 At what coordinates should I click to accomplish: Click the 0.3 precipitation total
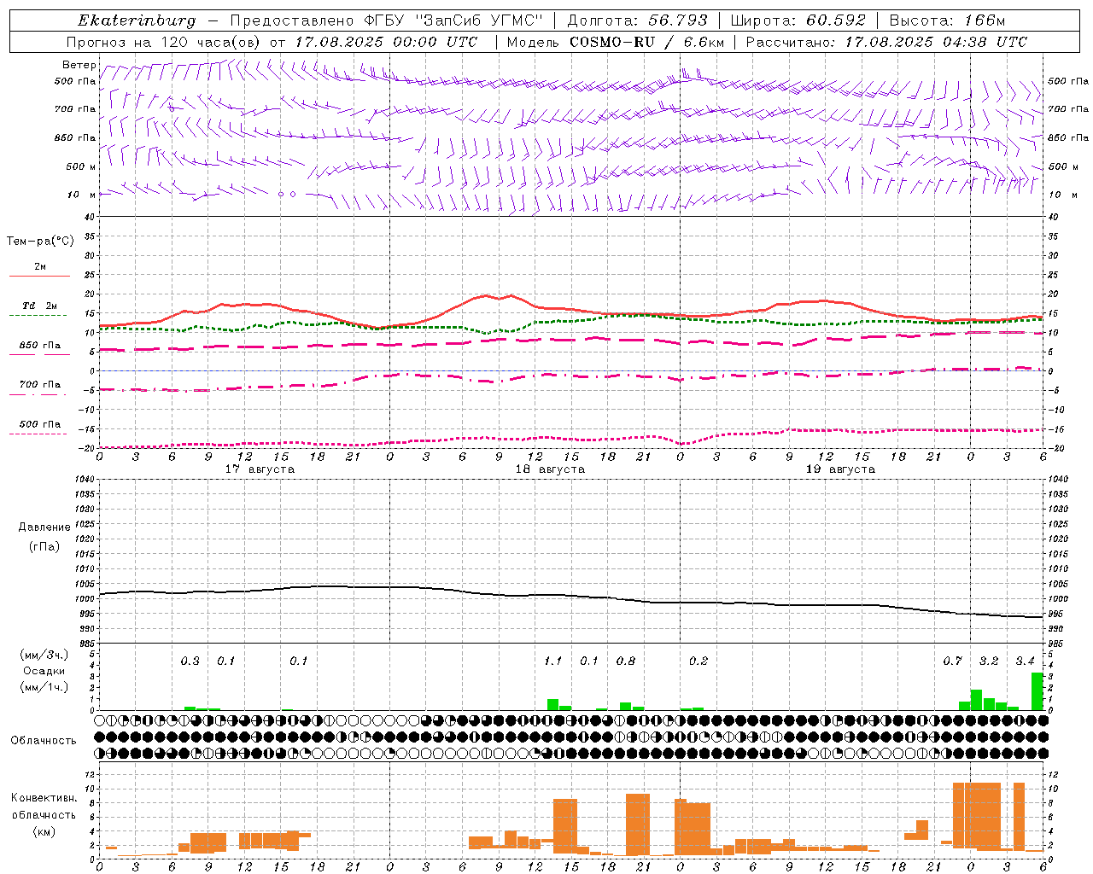190,661
